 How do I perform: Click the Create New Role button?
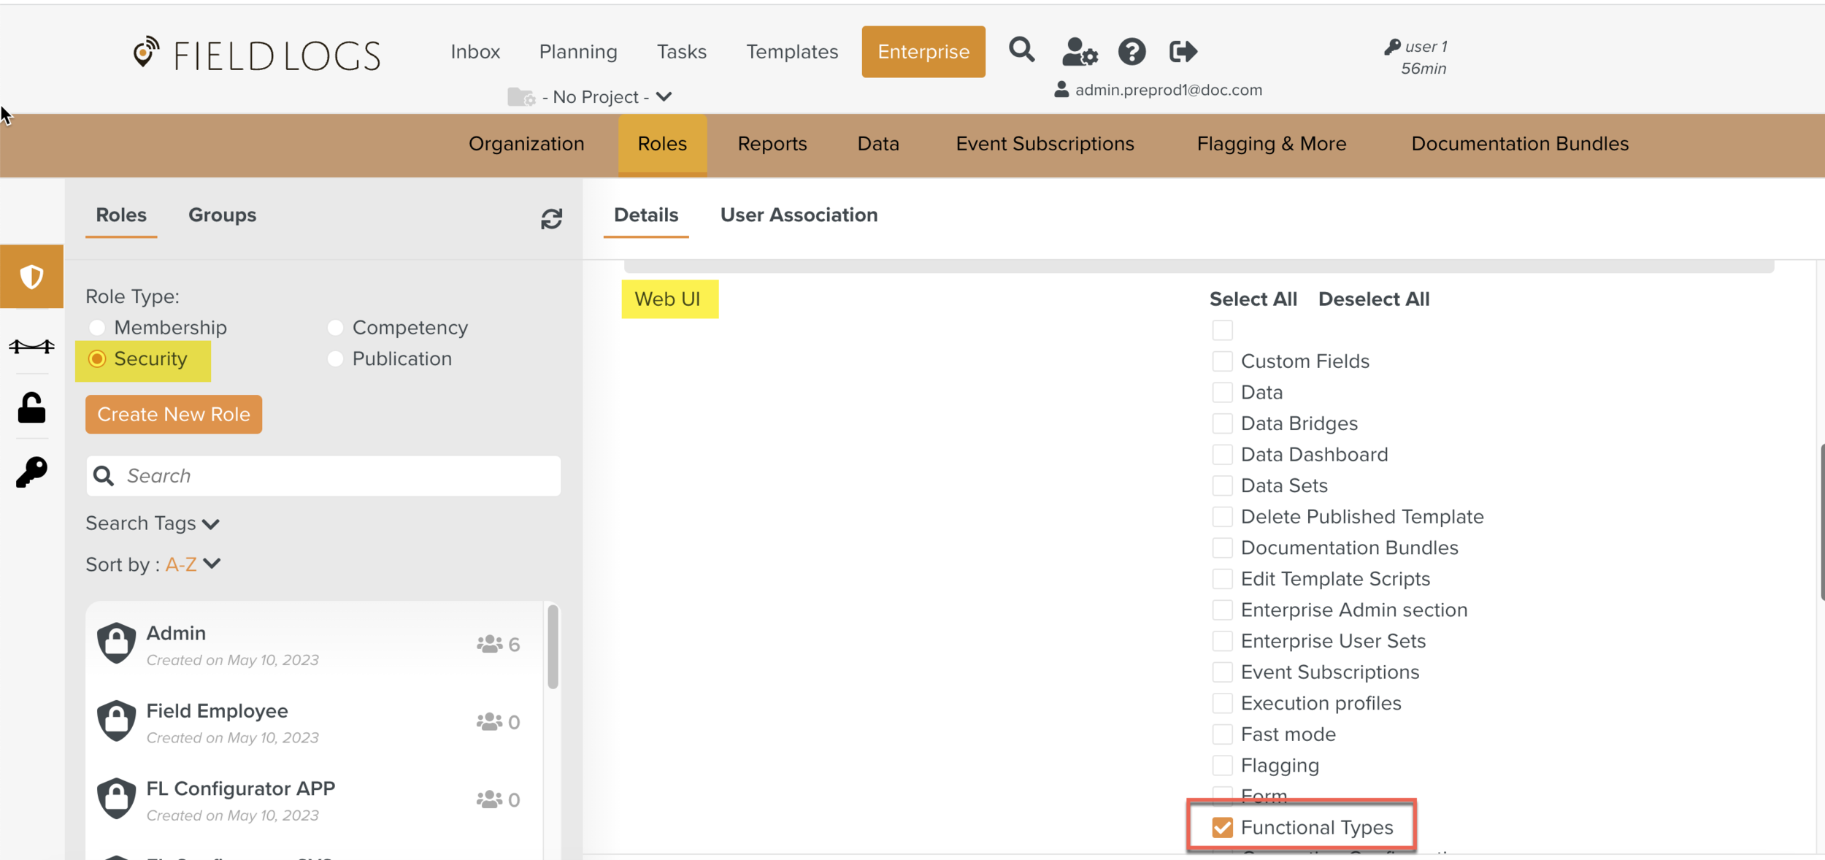tap(174, 414)
